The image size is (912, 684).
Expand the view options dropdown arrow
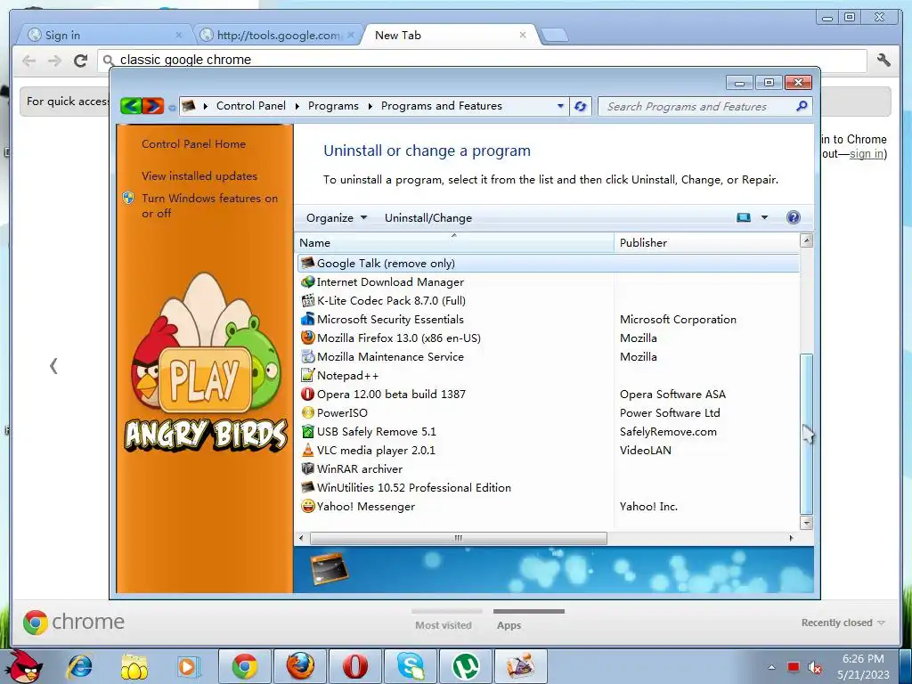click(764, 217)
